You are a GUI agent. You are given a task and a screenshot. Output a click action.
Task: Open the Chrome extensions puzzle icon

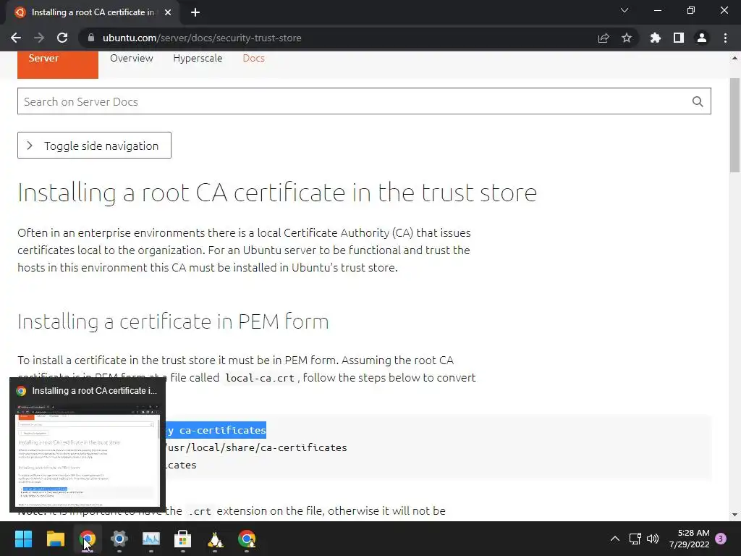point(656,38)
